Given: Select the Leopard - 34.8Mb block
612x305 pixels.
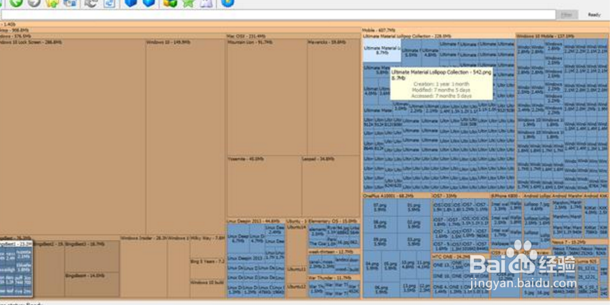Looking at the screenshot, I should [x=331, y=186].
